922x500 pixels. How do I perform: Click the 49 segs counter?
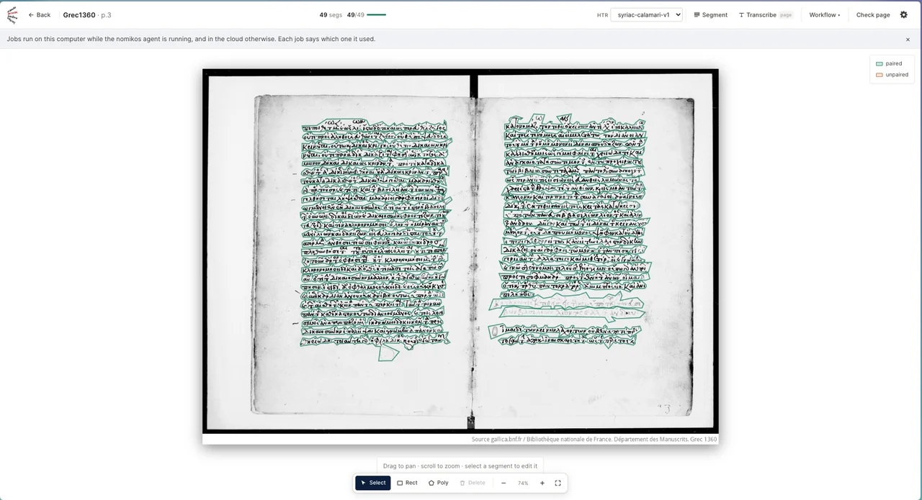click(x=331, y=15)
